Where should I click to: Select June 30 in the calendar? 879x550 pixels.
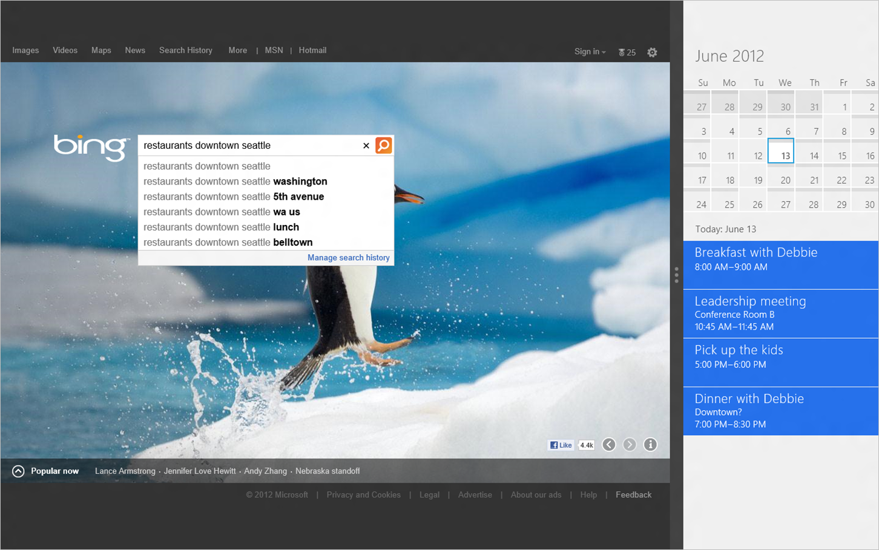pos(865,200)
